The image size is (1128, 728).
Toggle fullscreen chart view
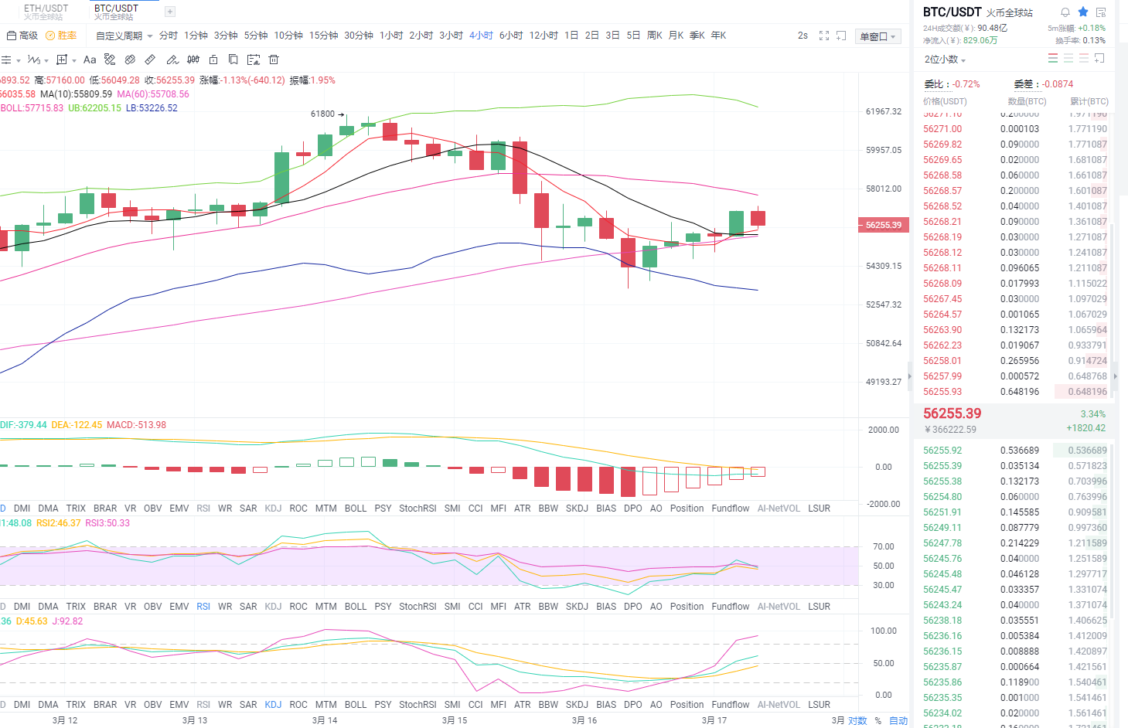tap(824, 36)
